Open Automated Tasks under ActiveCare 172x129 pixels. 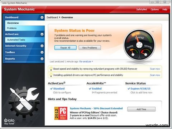[x=25, y=40]
